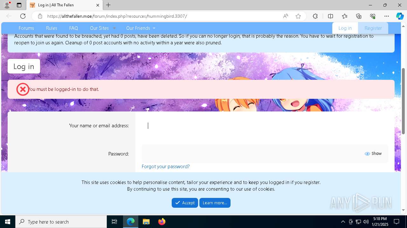Open the FAQ page
407x228 pixels.
pos(73,28)
